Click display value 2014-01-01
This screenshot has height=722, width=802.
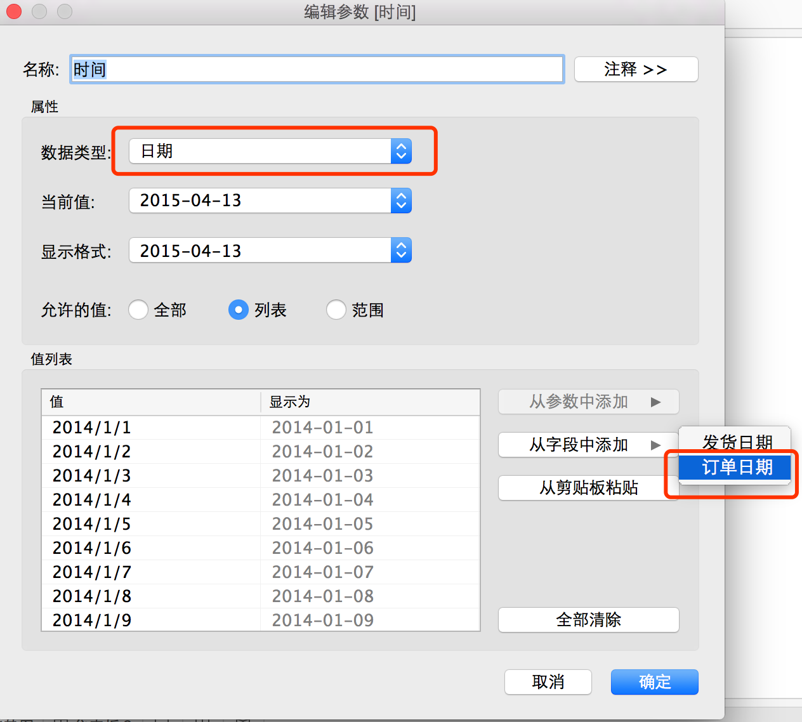point(322,428)
